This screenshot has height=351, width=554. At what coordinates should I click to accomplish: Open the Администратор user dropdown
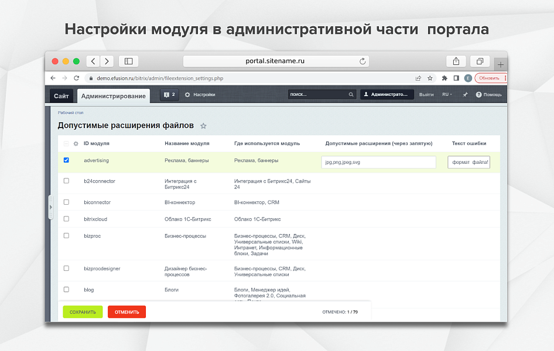pos(387,94)
